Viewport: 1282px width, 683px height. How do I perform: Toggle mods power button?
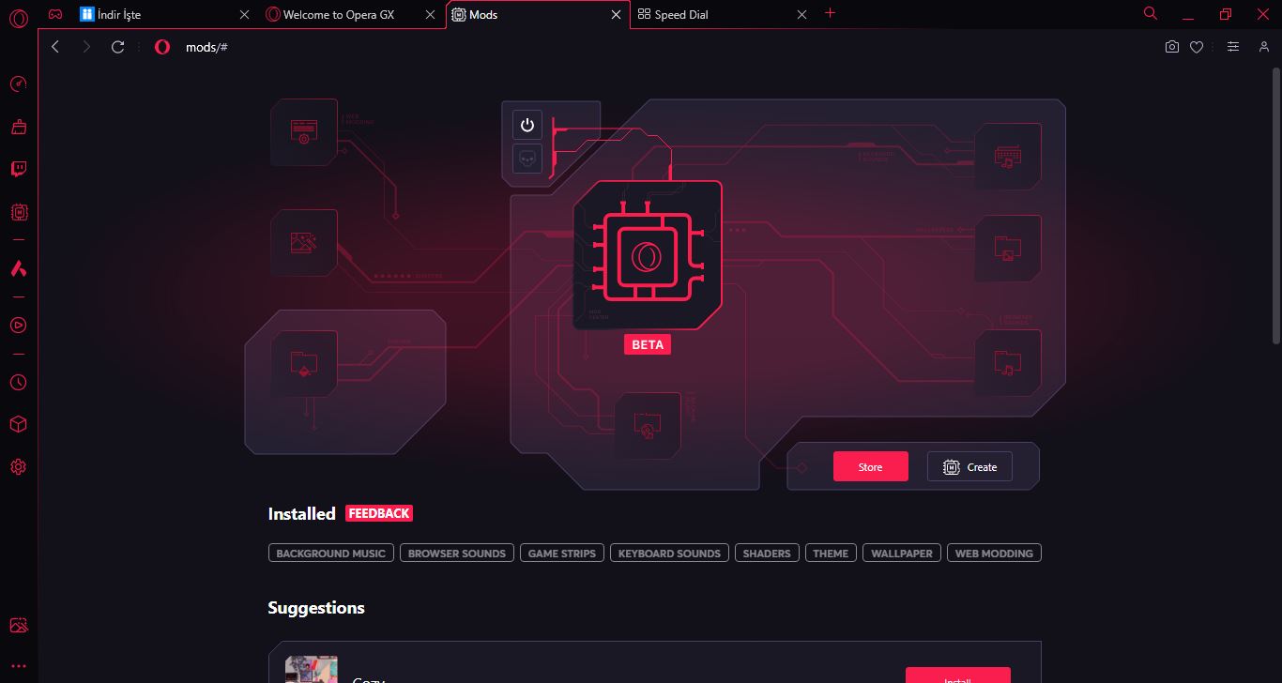pos(527,125)
